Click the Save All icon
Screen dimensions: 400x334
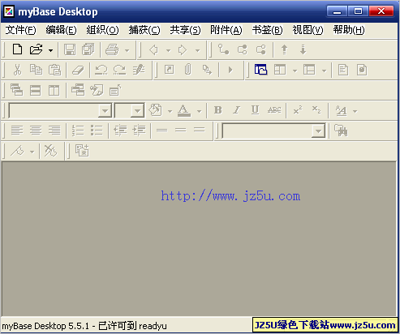click(88, 49)
